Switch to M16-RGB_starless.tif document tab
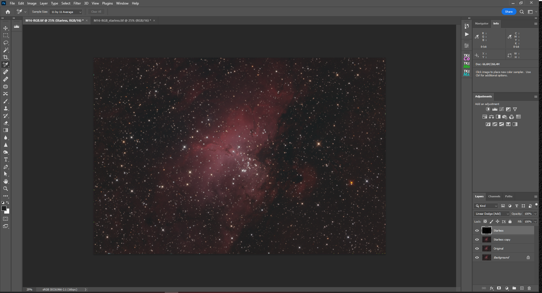Viewport: 542px width, 293px height. click(x=122, y=20)
